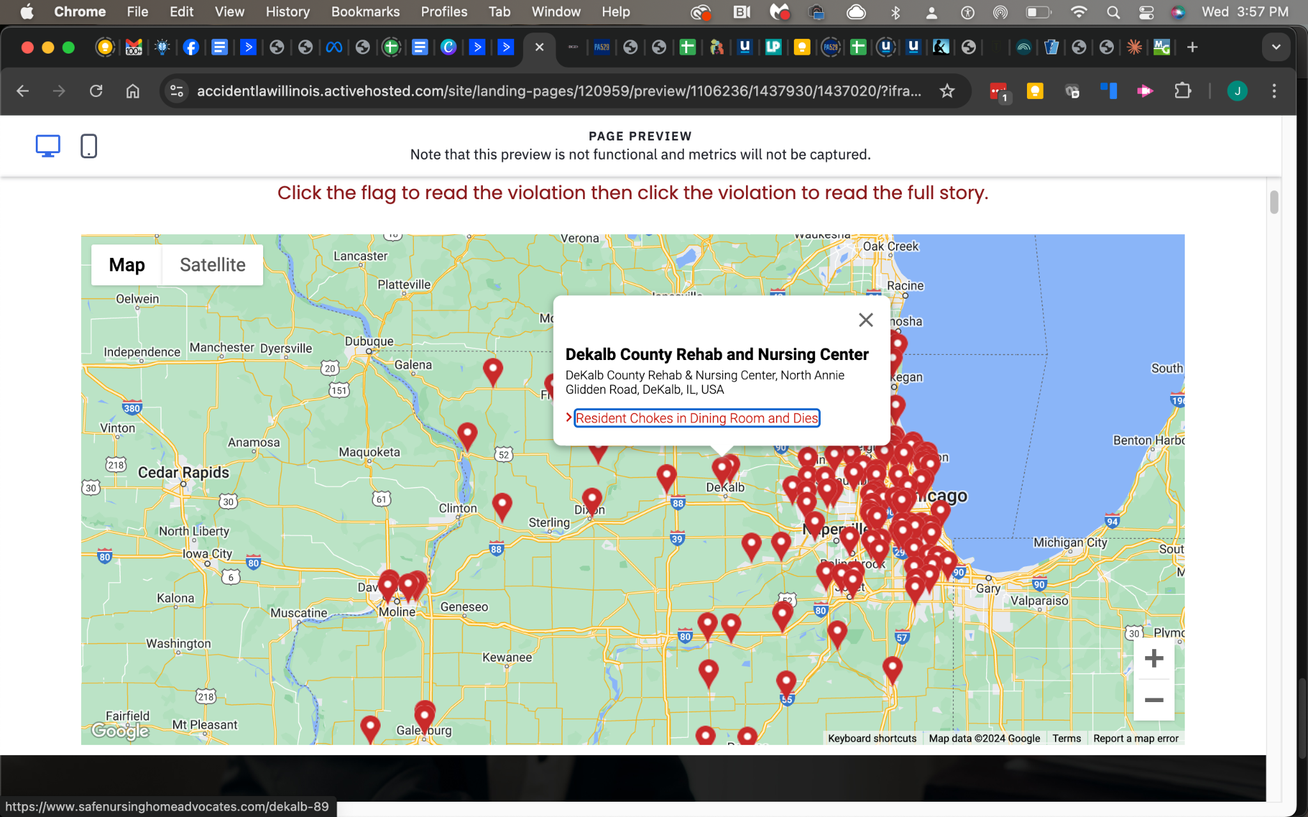
Task: Click the address bar URL
Action: 559,91
